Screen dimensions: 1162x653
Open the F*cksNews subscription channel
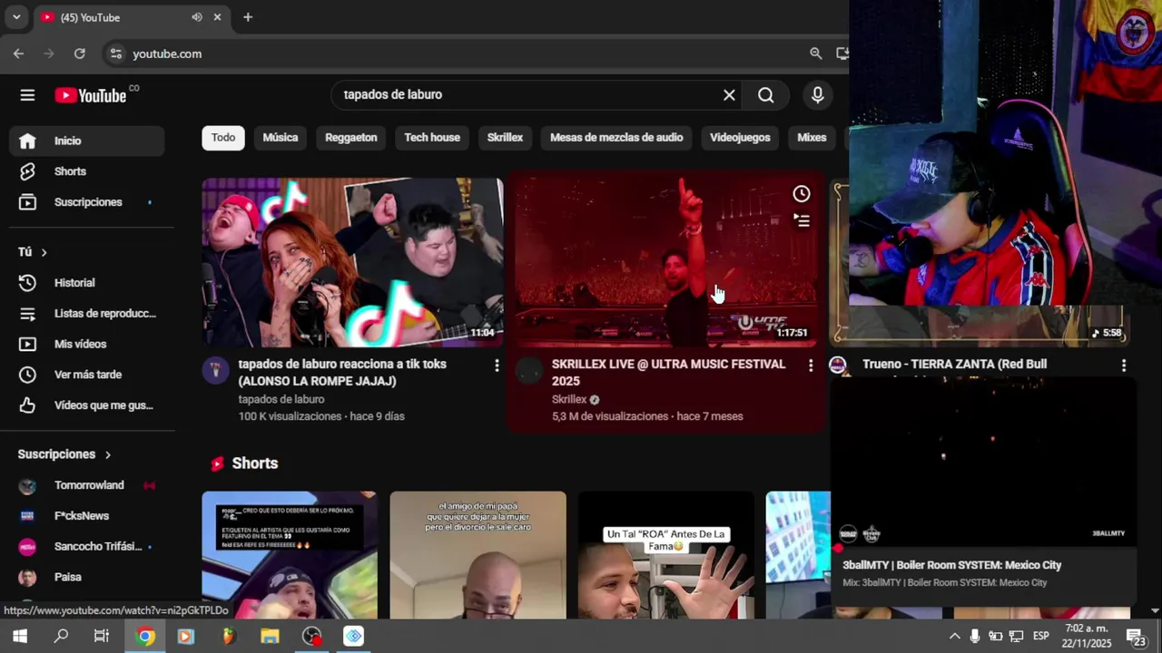pos(87,516)
